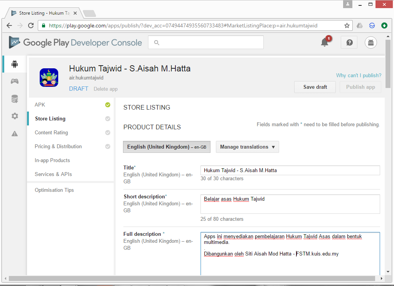
Task: Click the Hukum Tajwid app icon thumbnail
Action: point(49,78)
